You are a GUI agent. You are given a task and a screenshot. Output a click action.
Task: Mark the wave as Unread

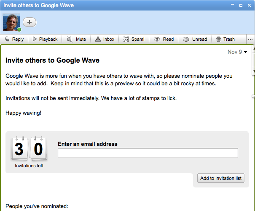pos(195,39)
